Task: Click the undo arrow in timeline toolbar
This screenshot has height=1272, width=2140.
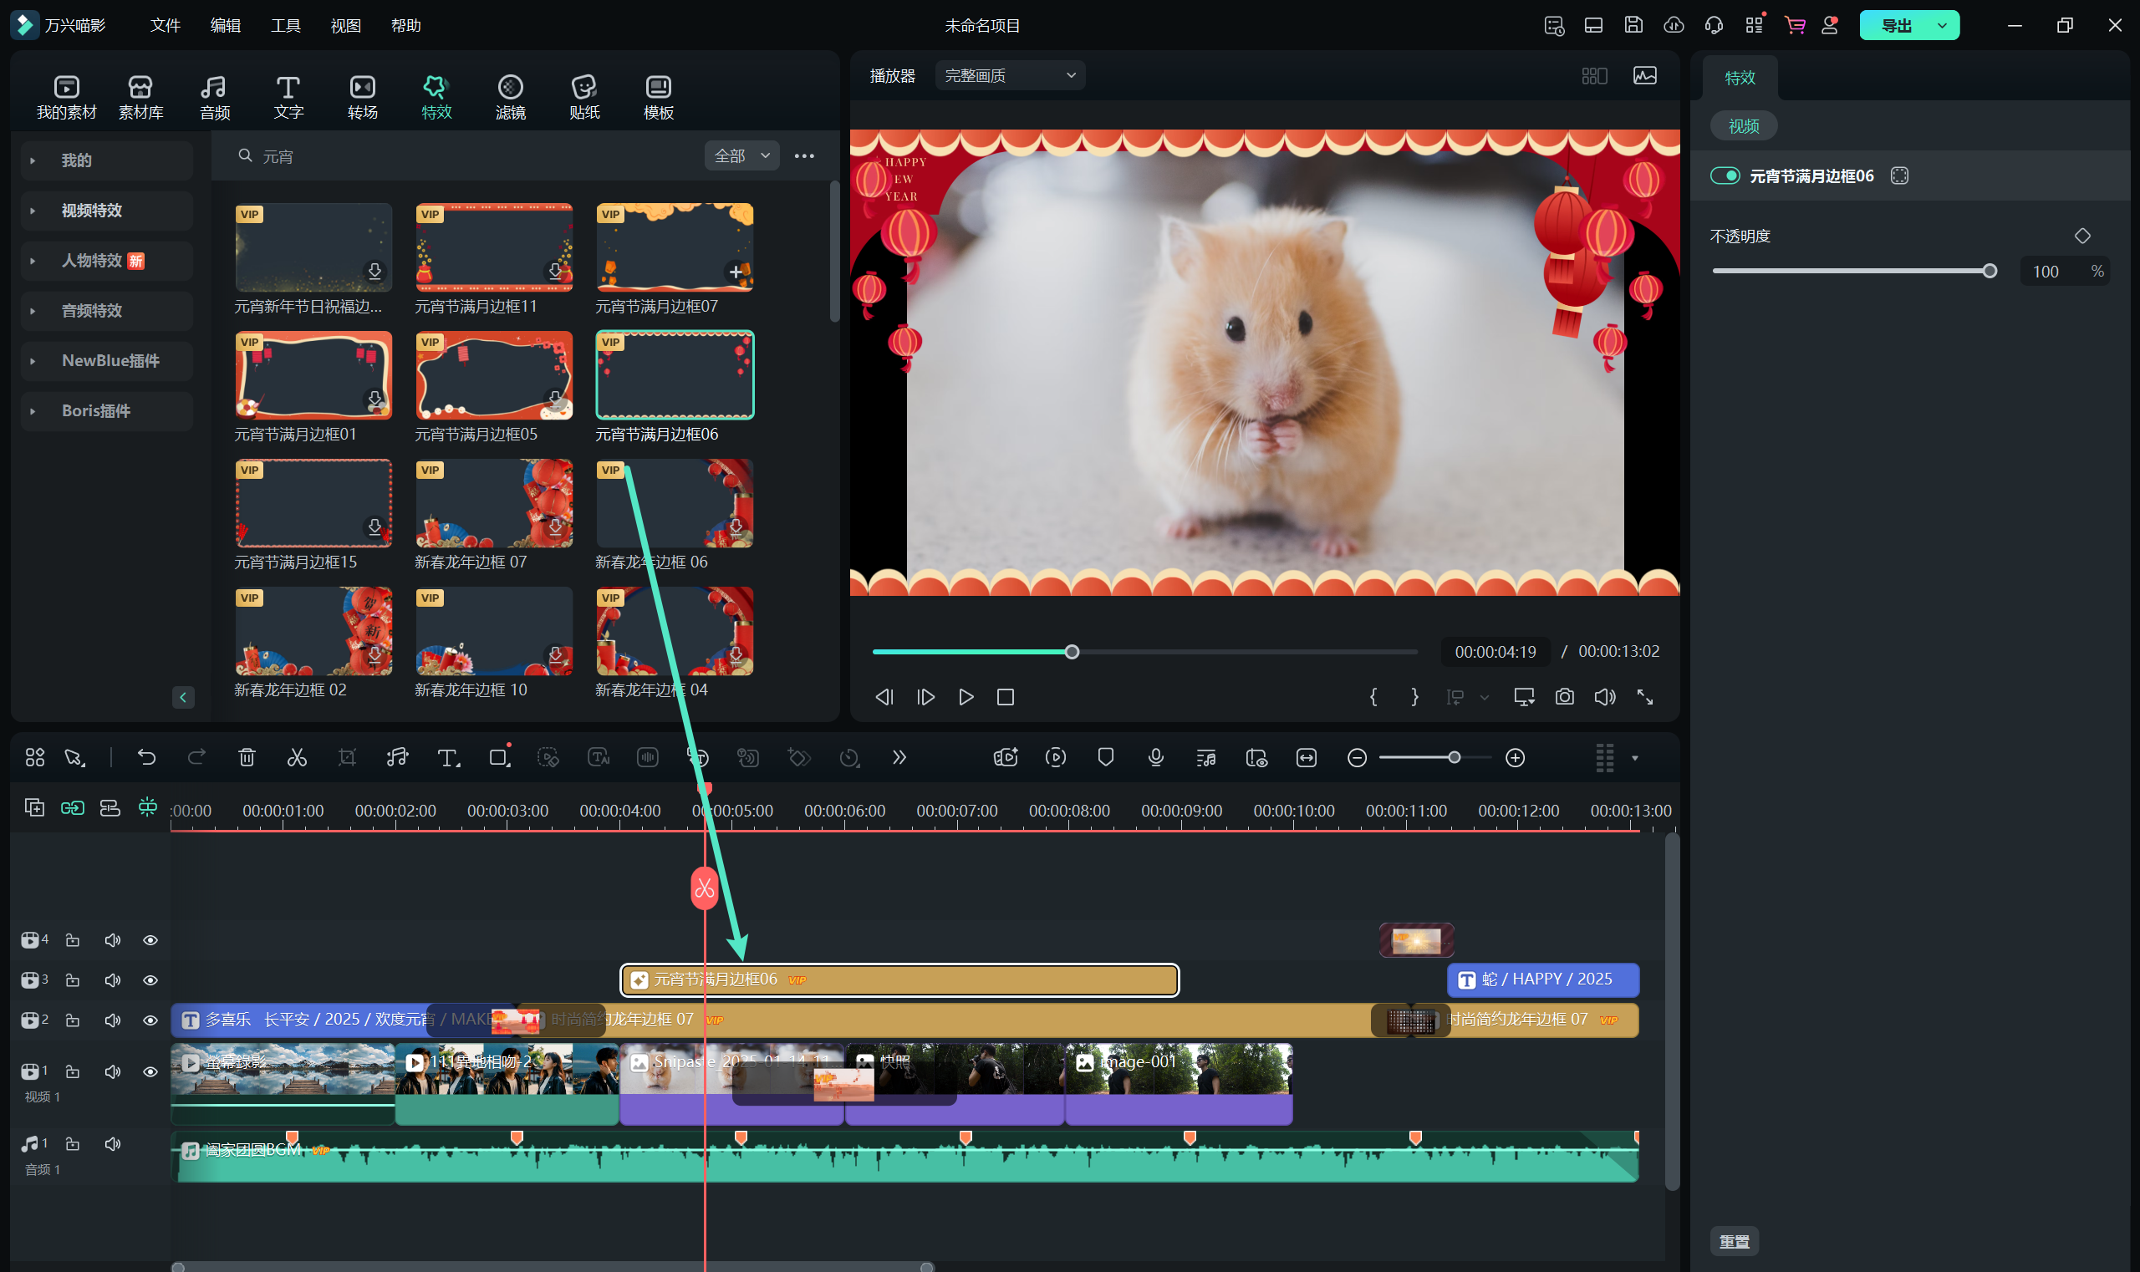Action: click(x=146, y=758)
